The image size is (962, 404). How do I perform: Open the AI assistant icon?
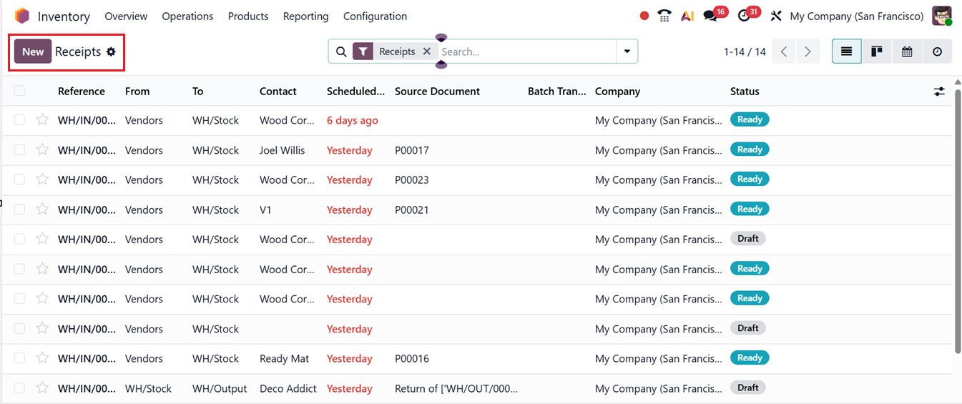687,16
